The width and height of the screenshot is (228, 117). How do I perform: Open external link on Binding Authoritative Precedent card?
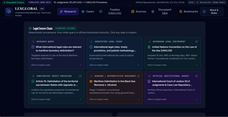click(x=138, y=76)
